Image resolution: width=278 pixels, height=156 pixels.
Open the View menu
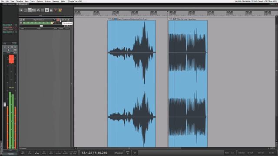coord(12,1)
